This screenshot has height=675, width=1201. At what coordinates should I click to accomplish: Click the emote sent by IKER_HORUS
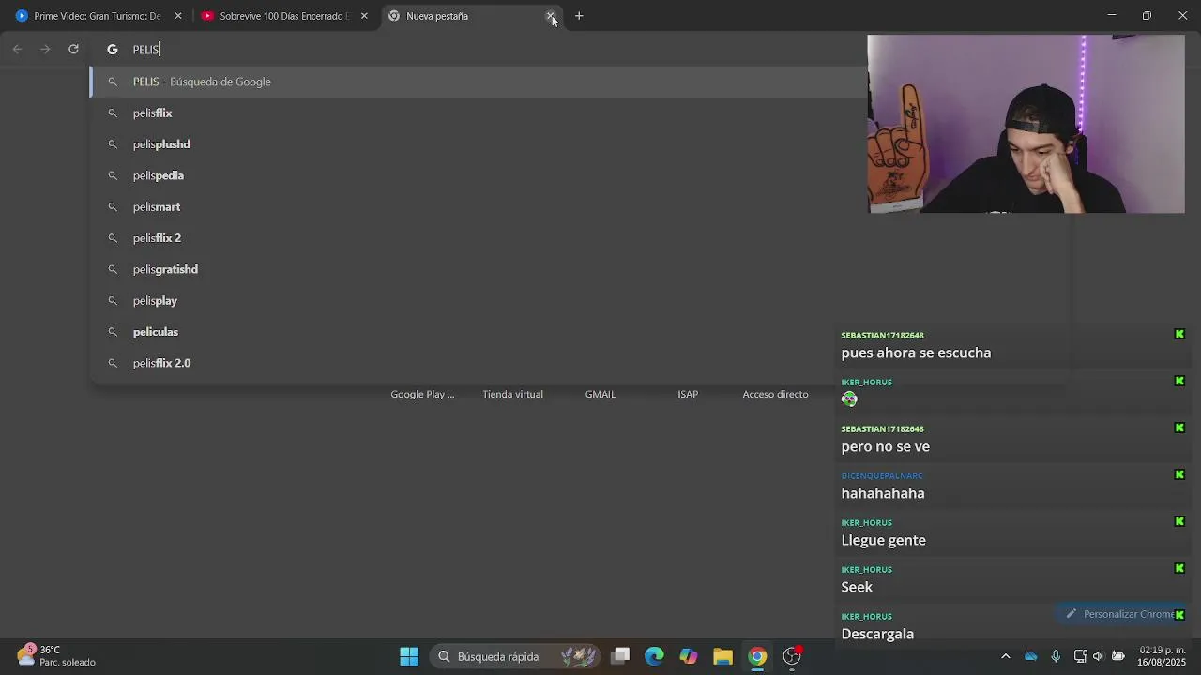click(849, 399)
